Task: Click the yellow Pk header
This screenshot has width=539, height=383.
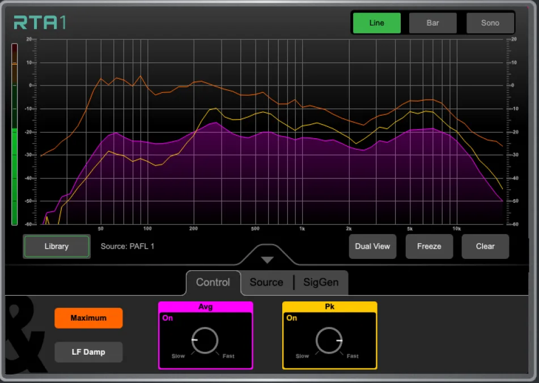Action: [x=330, y=307]
